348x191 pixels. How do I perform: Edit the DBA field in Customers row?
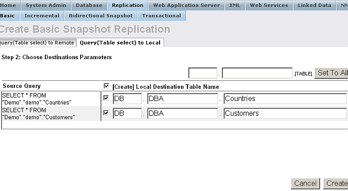pyautogui.click(x=182, y=114)
